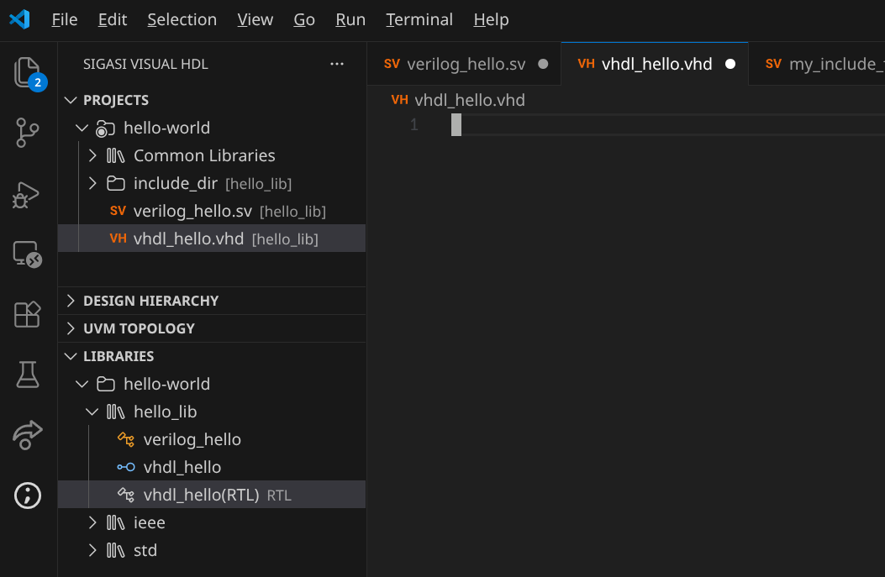
Task: Expand the Common Libraries folder
Action: point(93,155)
